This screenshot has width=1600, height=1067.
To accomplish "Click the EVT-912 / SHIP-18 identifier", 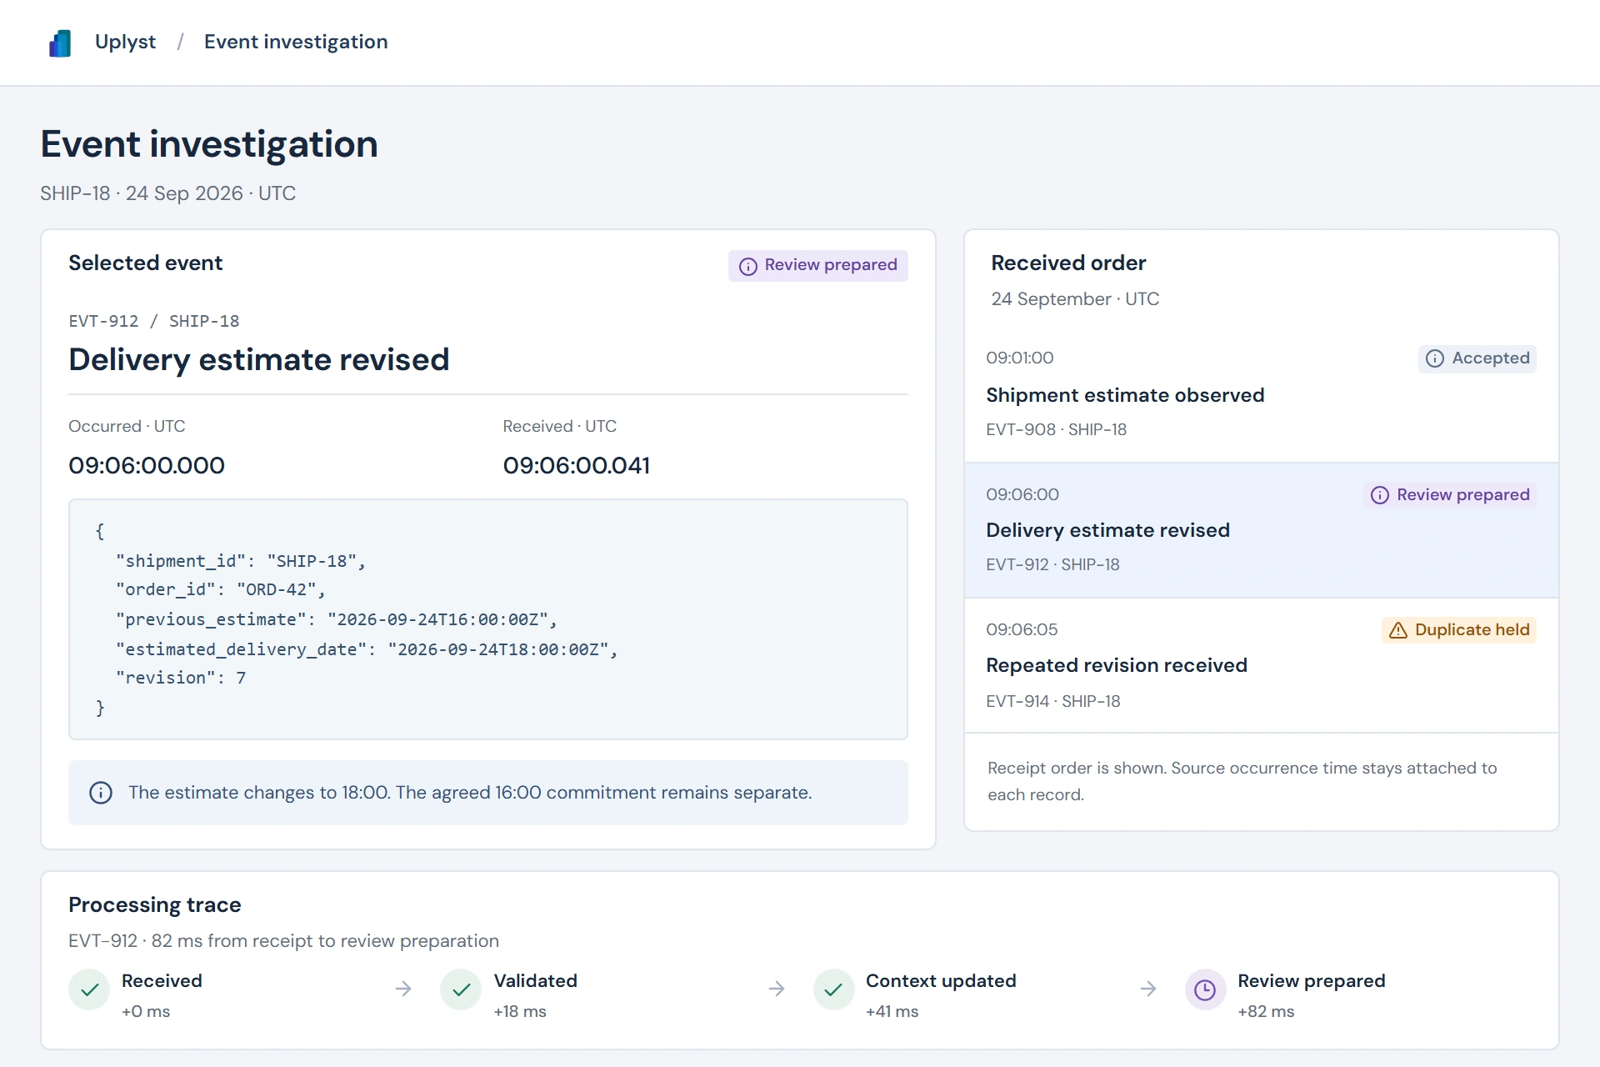I will 154,321.
